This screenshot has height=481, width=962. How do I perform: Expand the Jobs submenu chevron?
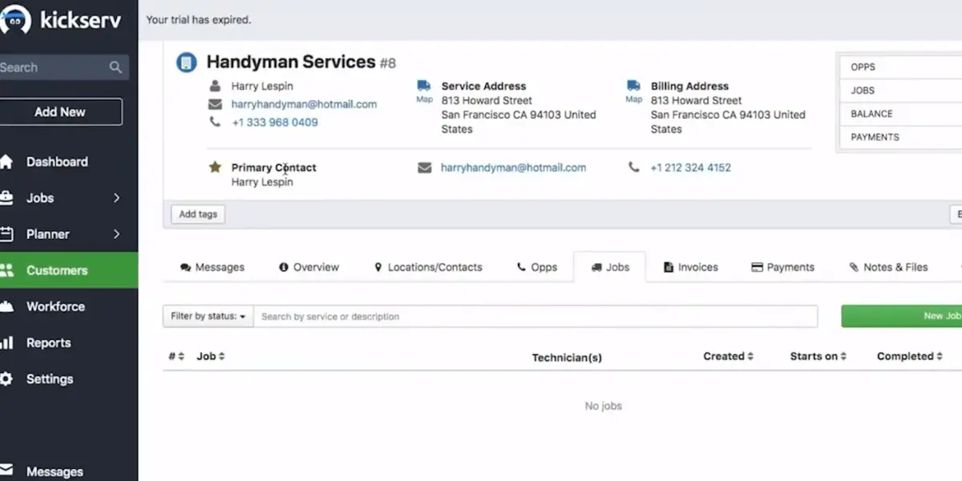point(116,198)
